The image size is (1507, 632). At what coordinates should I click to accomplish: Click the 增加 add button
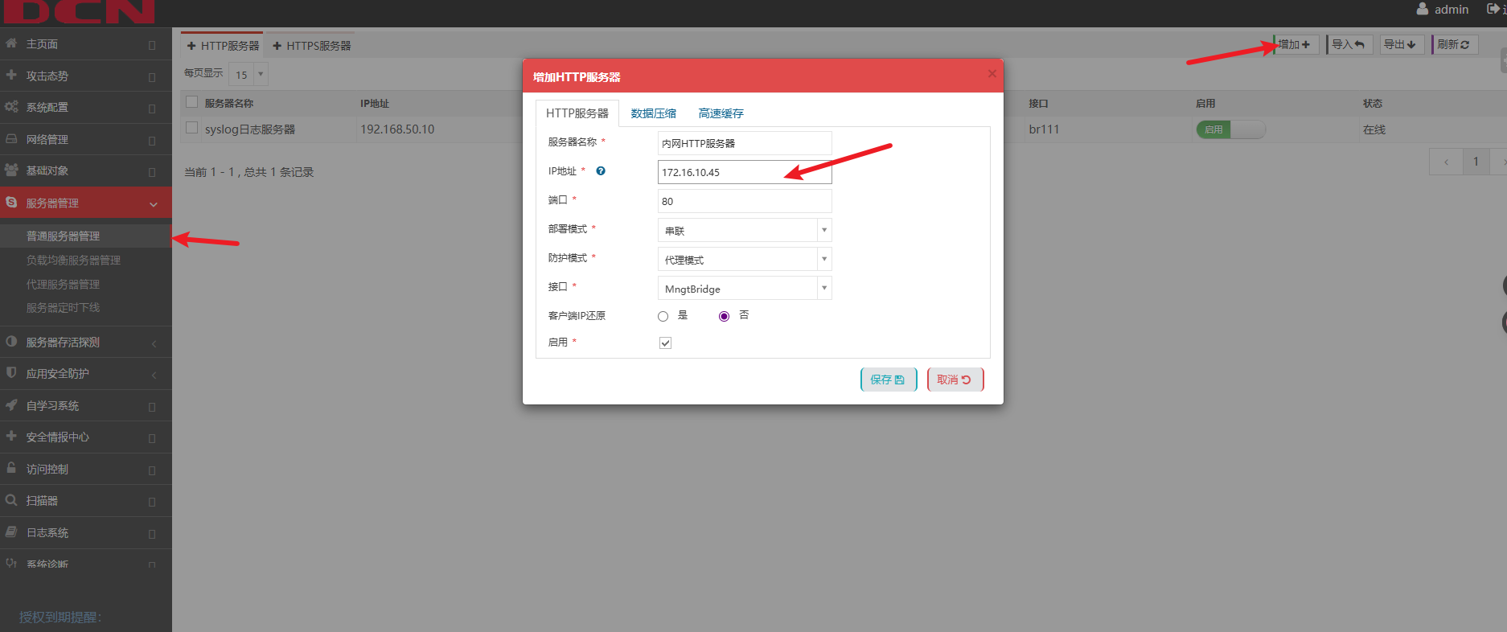tap(1296, 44)
